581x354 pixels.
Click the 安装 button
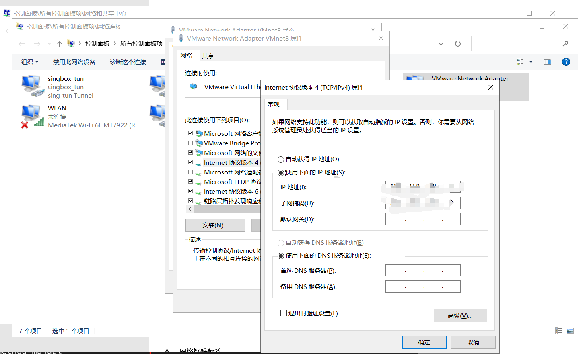tap(215, 225)
